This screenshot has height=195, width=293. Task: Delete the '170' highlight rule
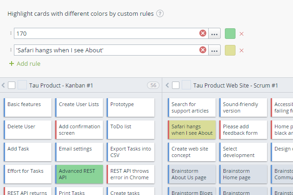[242, 34]
